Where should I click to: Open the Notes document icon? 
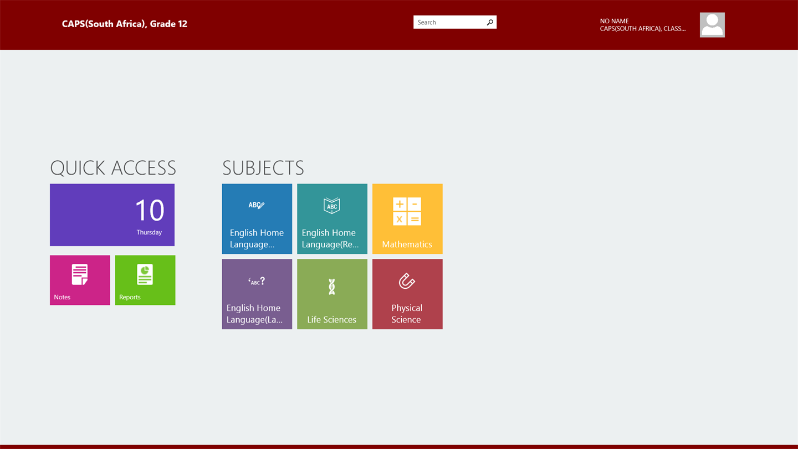[x=80, y=274]
